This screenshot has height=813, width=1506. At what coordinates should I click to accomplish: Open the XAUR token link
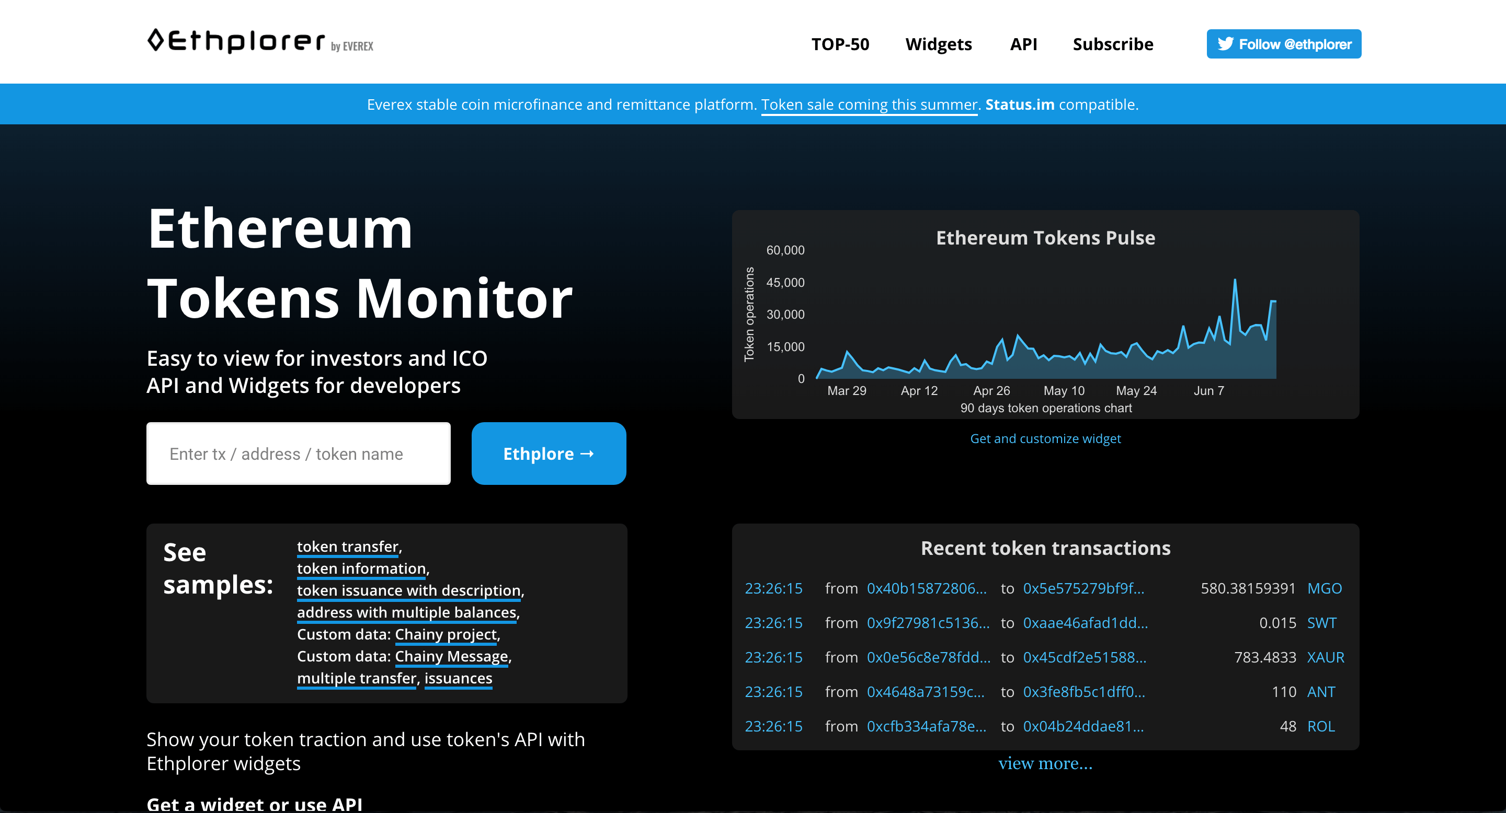tap(1326, 657)
